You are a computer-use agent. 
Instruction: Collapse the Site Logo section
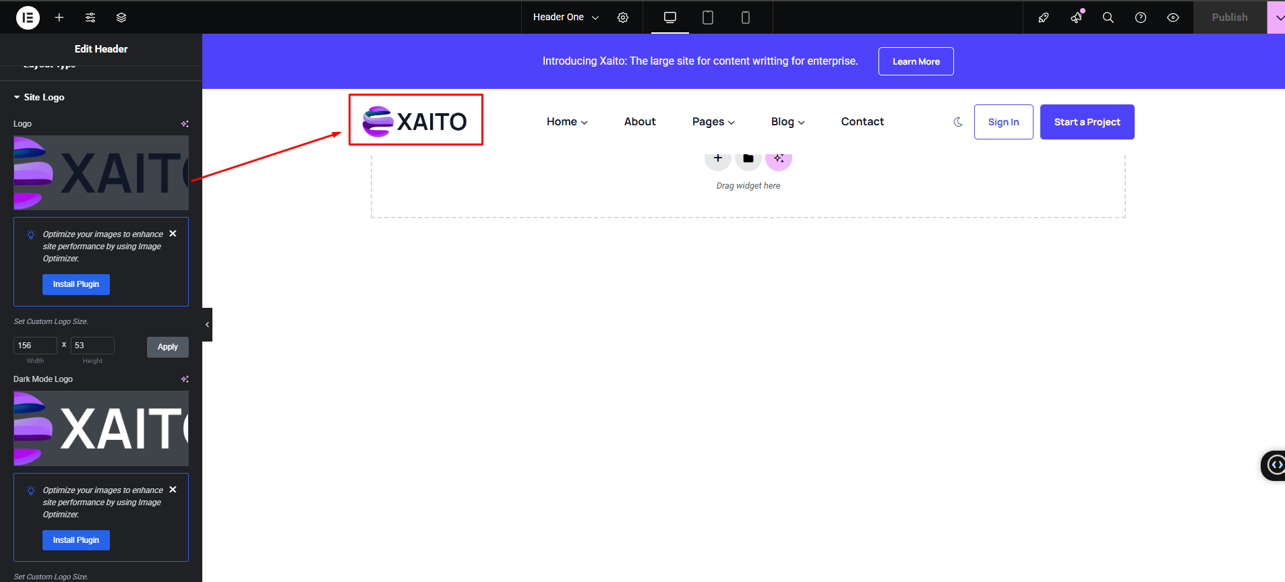(39, 97)
